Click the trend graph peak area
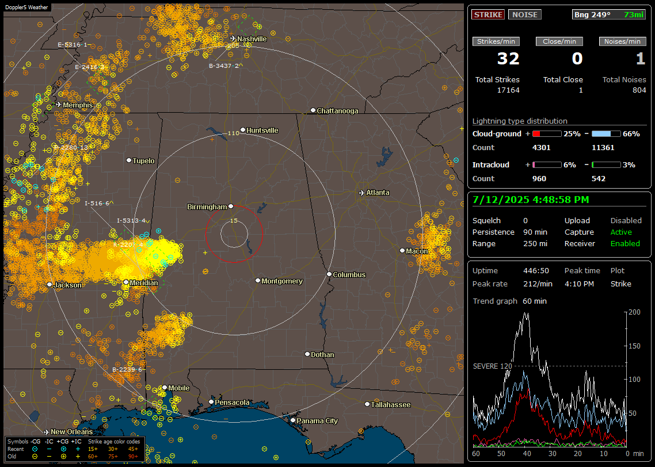 click(x=526, y=316)
